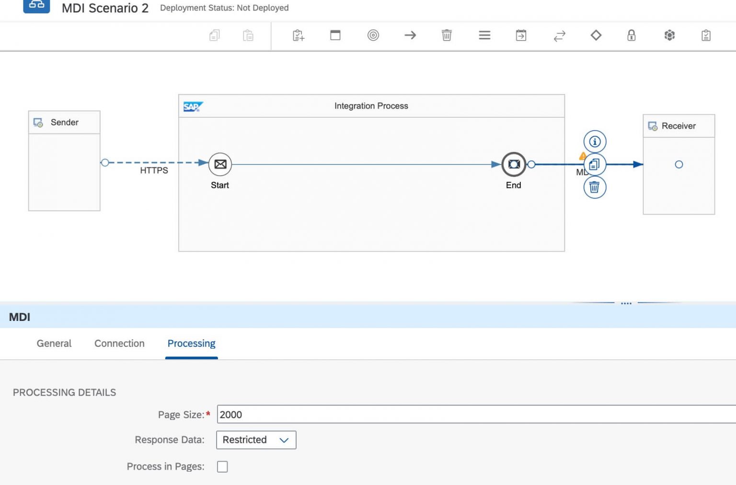Viewport: 736px width, 485px height.
Task: Switch to the General tab
Action: [x=54, y=343]
